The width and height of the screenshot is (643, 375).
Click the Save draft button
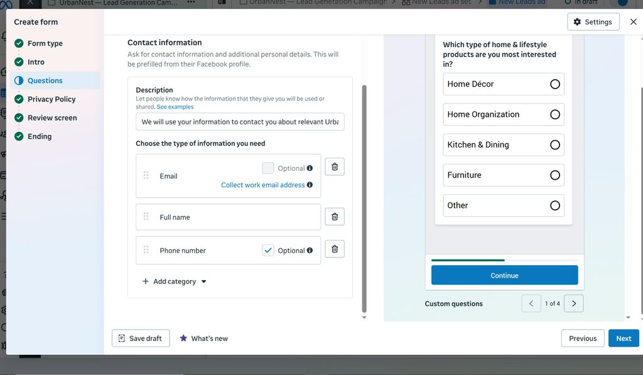point(141,338)
